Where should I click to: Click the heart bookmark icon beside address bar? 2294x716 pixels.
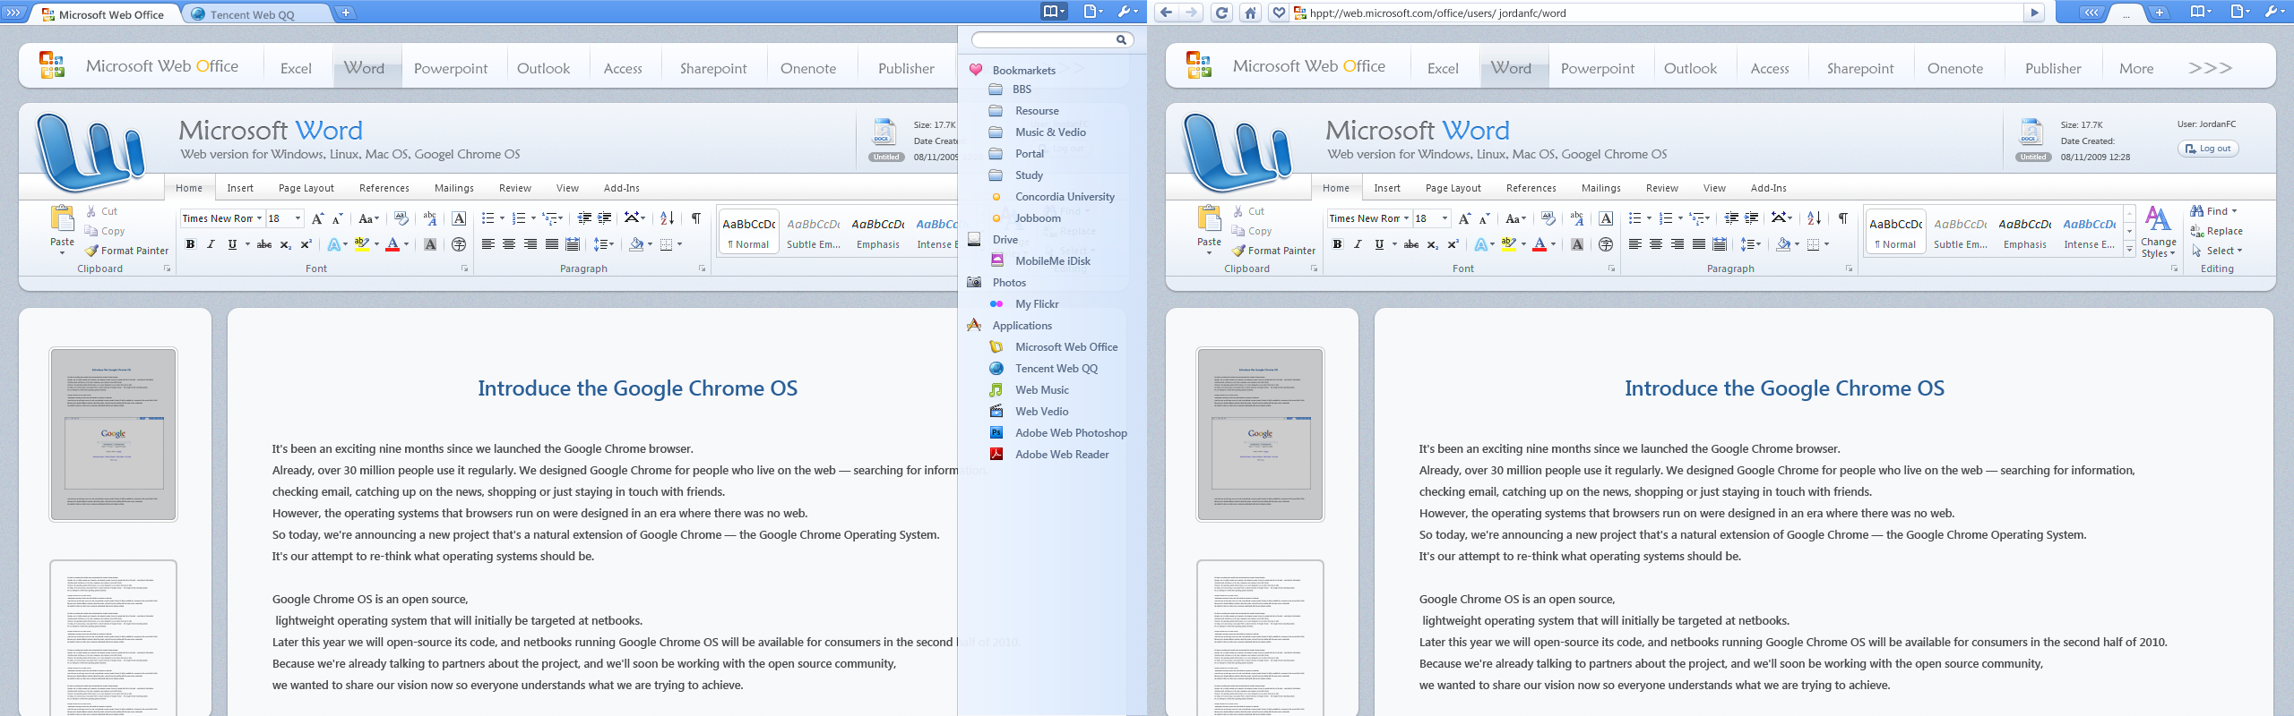tap(1279, 13)
